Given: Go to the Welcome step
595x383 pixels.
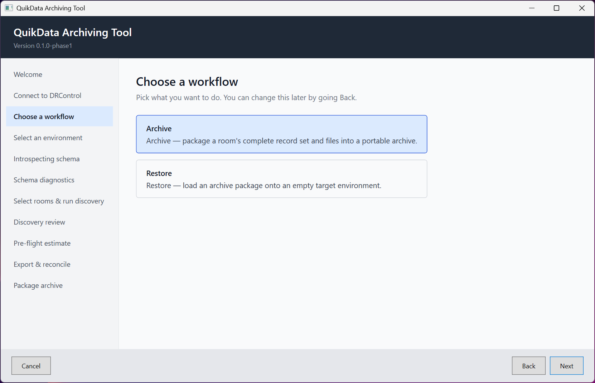Looking at the screenshot, I should pos(59,74).
